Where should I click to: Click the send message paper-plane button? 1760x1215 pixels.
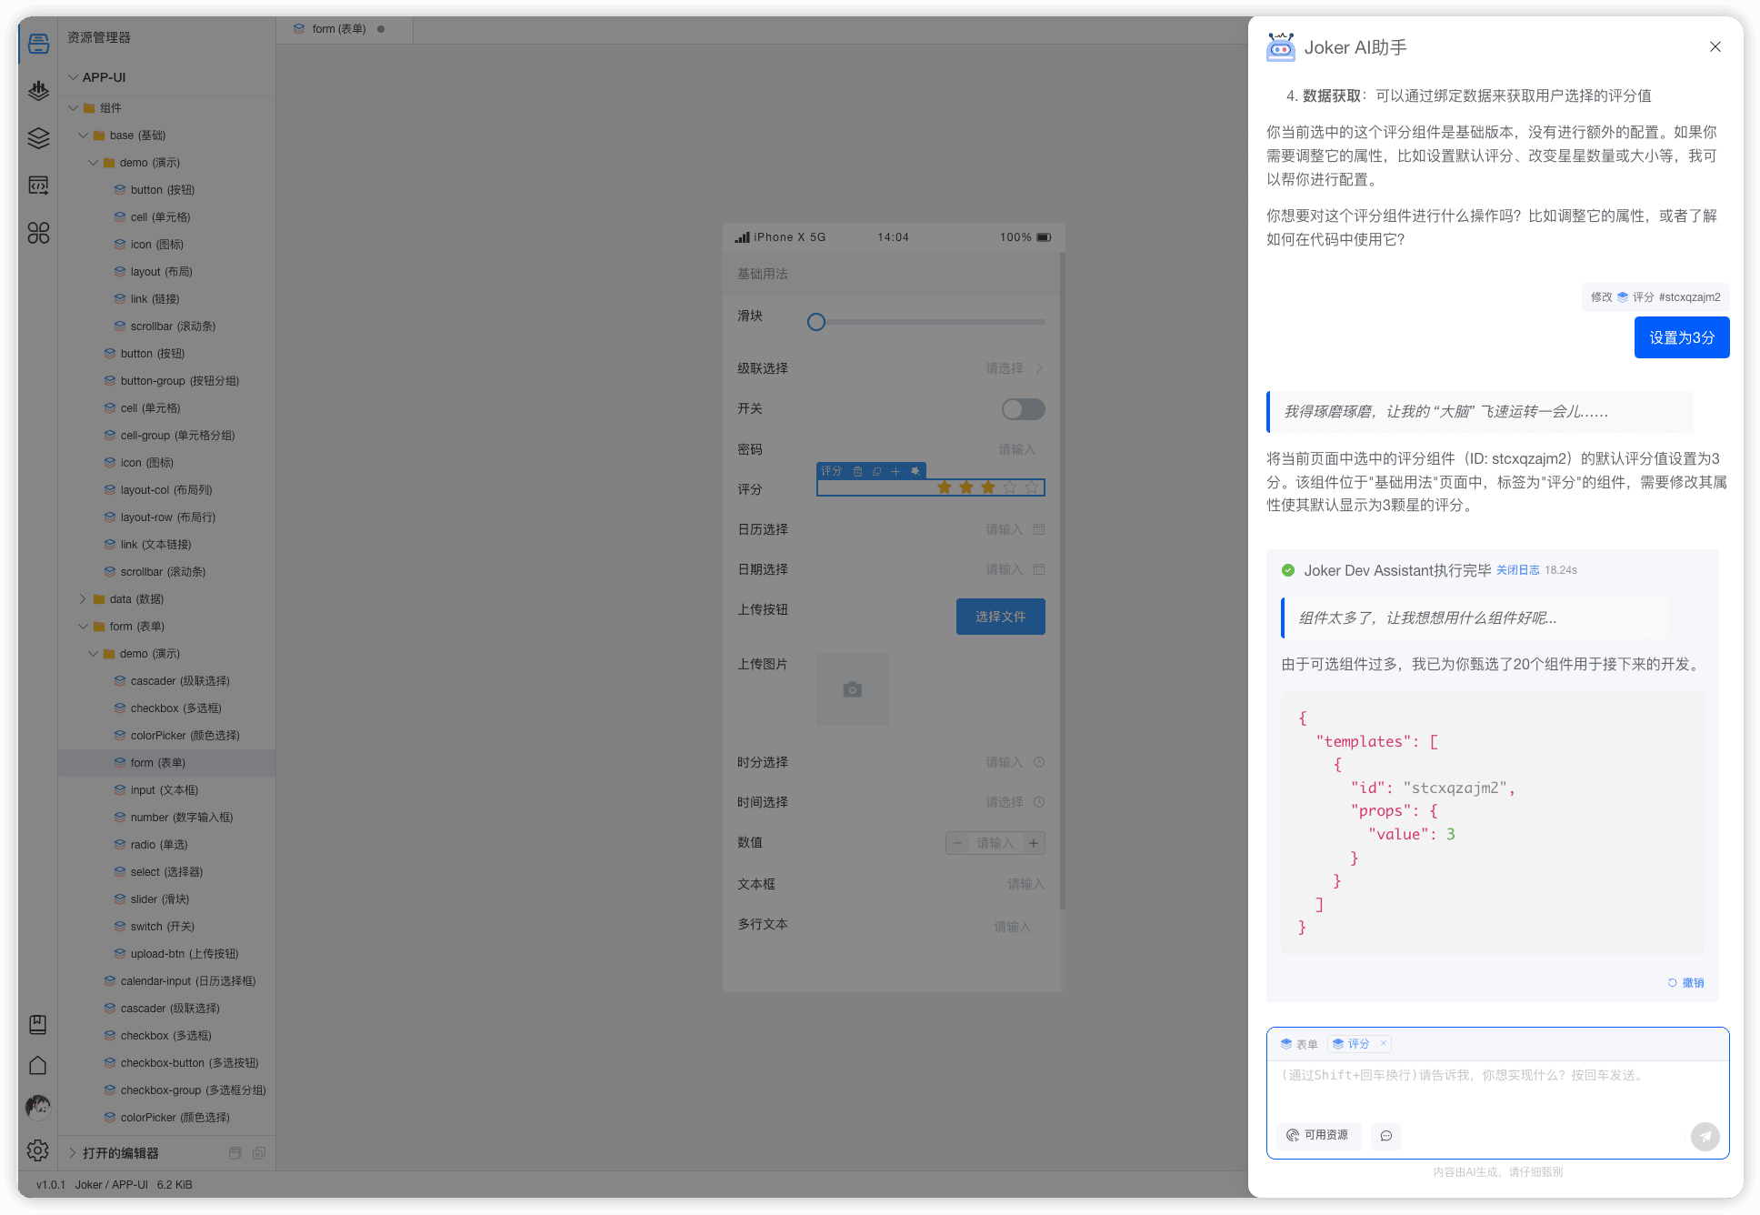[x=1705, y=1136]
